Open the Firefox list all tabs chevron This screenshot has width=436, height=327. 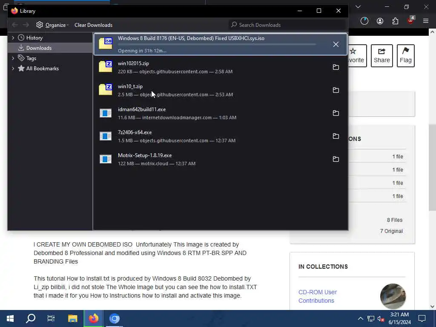pos(358,7)
